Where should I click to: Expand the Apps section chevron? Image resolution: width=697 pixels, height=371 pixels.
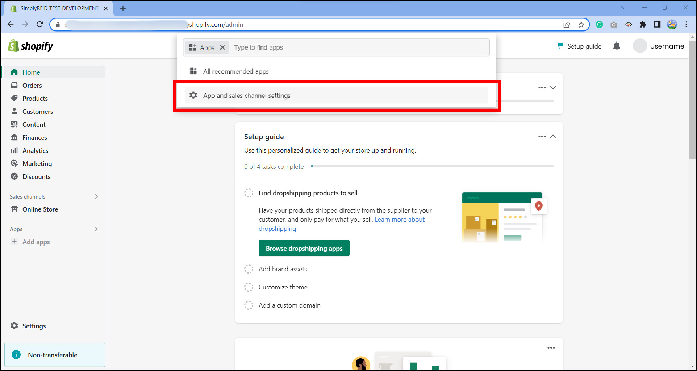pos(96,229)
